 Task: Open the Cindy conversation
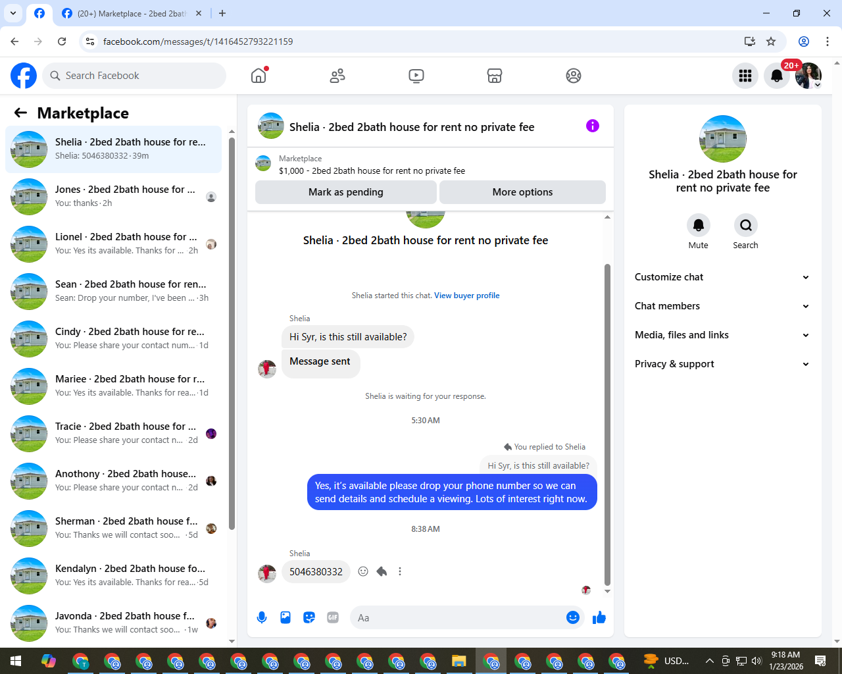[x=113, y=339]
